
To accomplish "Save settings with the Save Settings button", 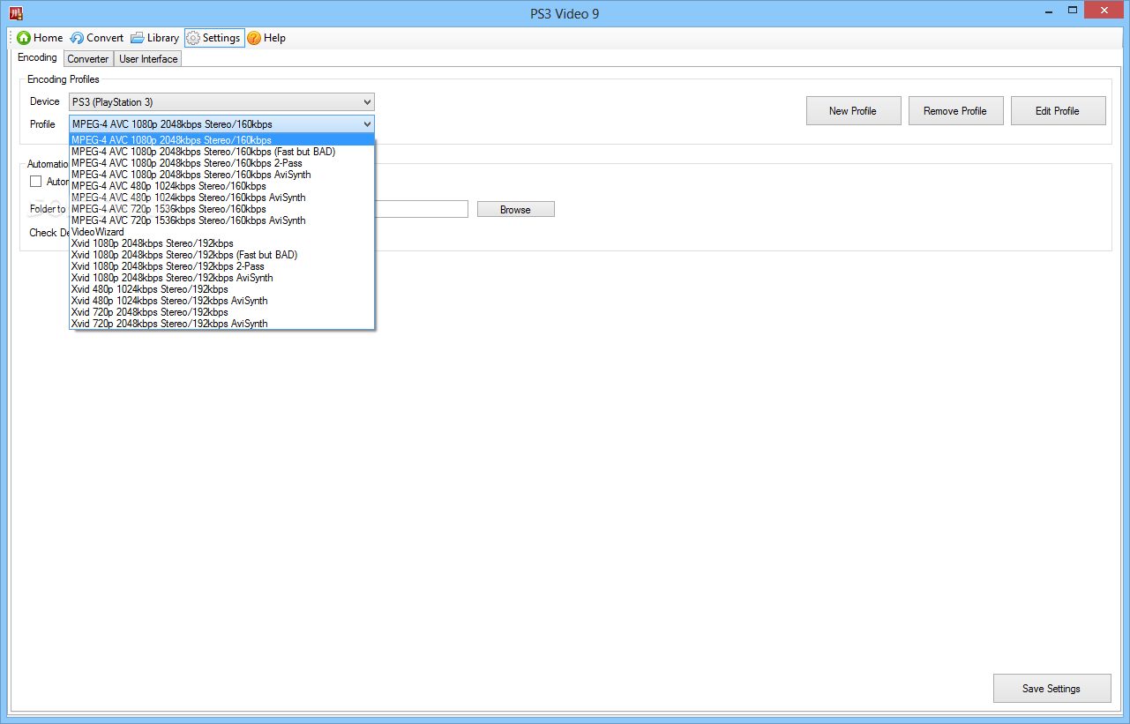I will point(1051,689).
